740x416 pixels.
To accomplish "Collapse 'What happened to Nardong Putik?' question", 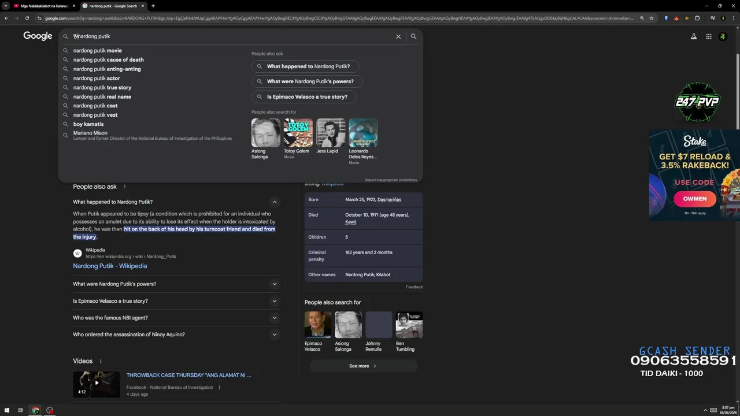I will pyautogui.click(x=275, y=202).
